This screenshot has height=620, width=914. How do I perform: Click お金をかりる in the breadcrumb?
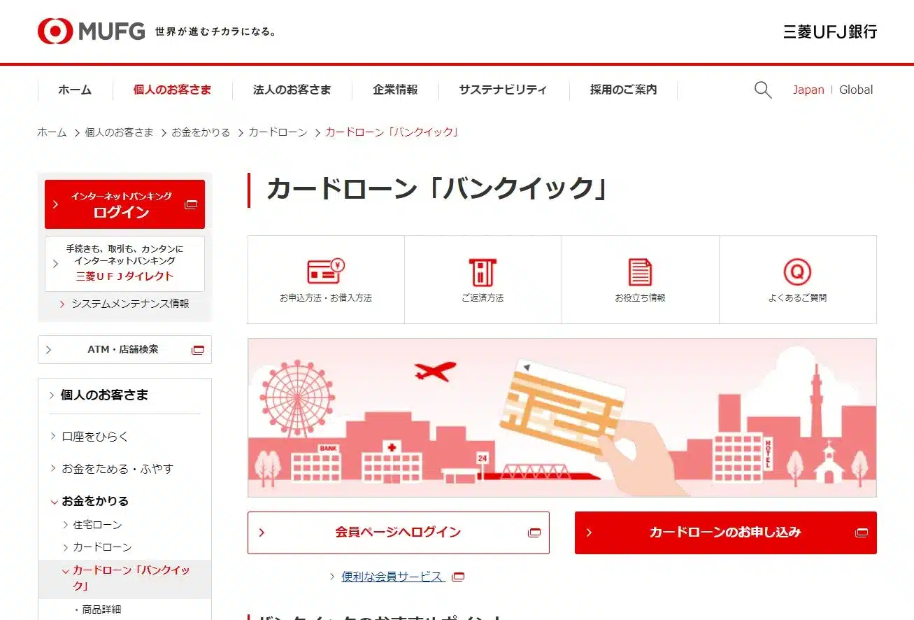point(201,132)
